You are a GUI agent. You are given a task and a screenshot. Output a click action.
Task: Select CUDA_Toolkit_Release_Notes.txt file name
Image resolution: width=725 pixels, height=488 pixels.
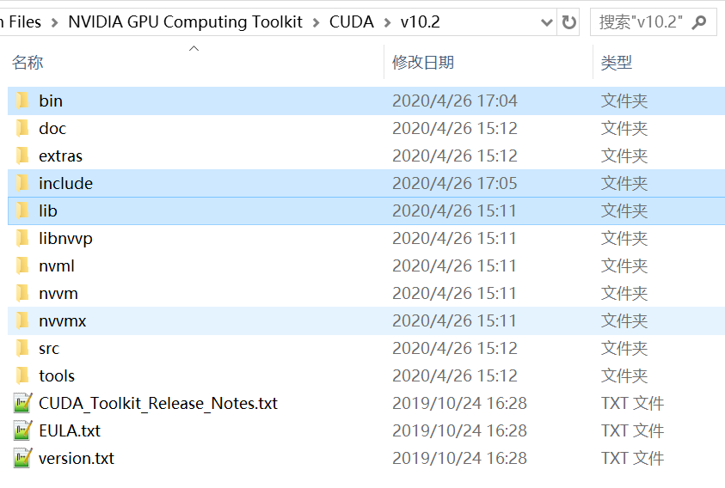click(158, 404)
